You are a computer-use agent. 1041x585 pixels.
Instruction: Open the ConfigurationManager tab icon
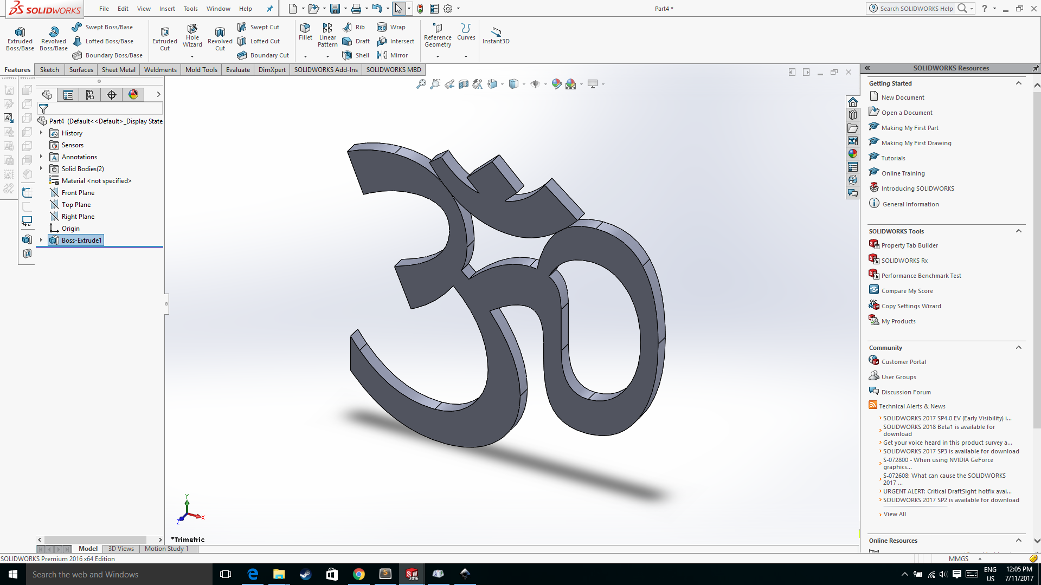point(90,95)
